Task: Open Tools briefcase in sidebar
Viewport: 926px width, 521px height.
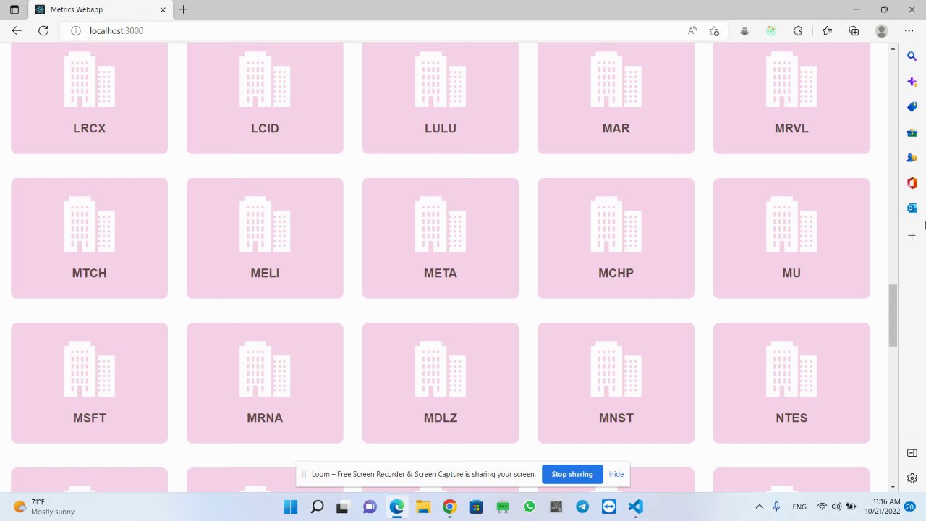Action: (x=912, y=132)
